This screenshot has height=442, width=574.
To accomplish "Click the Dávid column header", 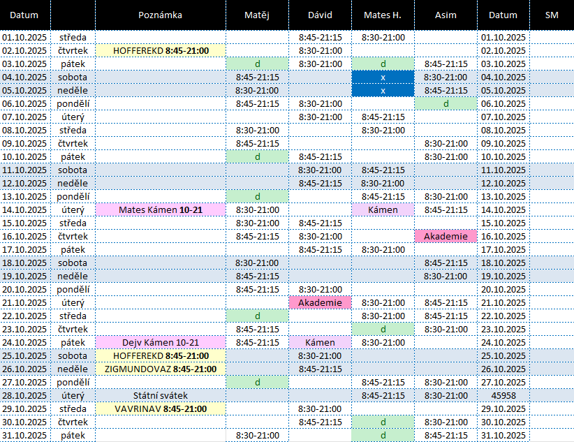I will [x=320, y=15].
